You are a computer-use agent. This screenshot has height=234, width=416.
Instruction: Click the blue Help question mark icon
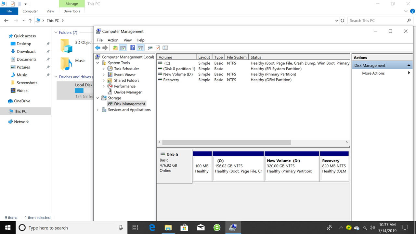[133, 48]
